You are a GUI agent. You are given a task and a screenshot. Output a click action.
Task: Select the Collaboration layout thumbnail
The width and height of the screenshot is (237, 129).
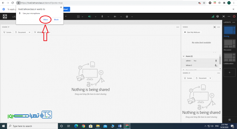tap(230, 57)
